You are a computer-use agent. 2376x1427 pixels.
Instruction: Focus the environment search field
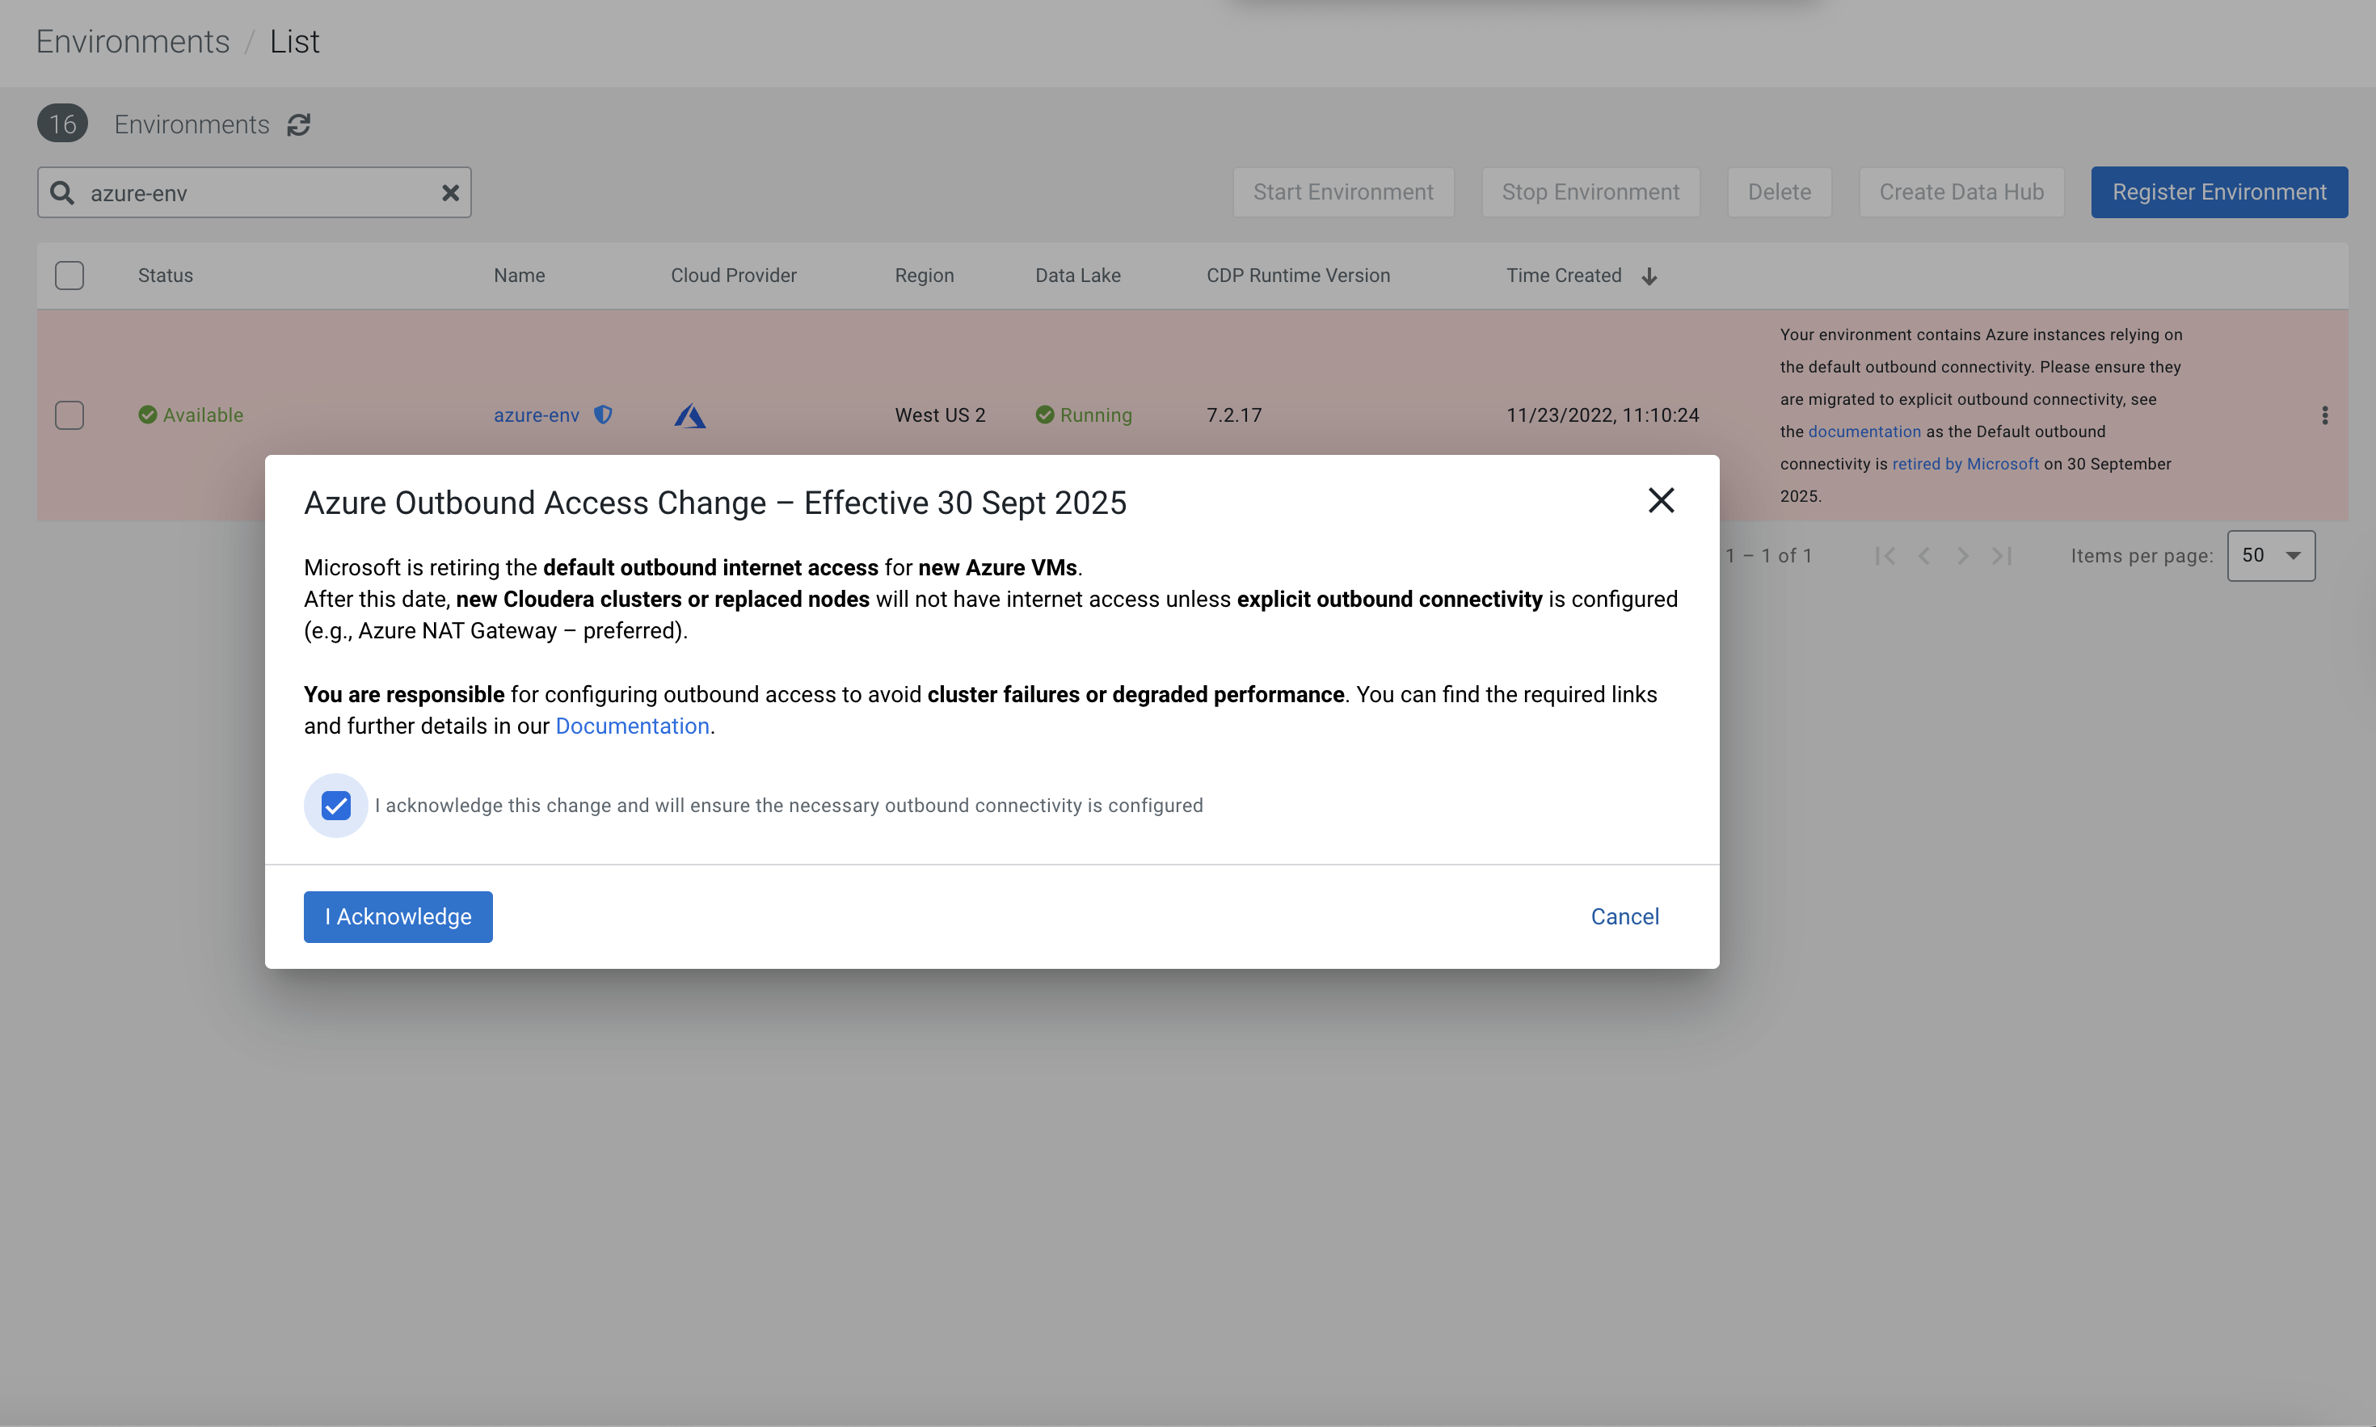254,193
